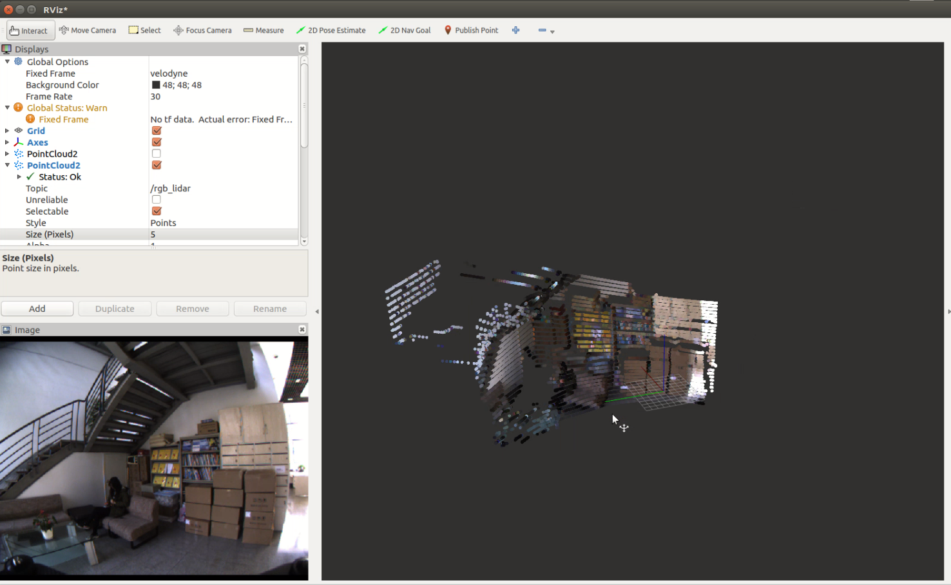Image resolution: width=951 pixels, height=585 pixels.
Task: Click the enabled PointCloud2 display icon
Action: tap(18, 166)
